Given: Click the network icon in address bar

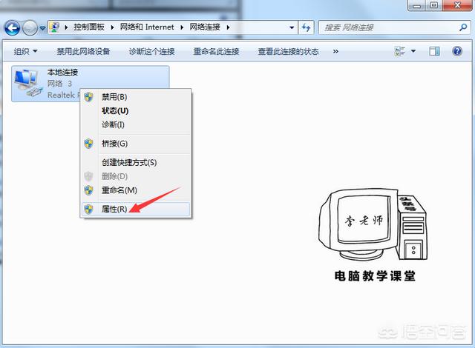Looking at the screenshot, I should 55,27.
